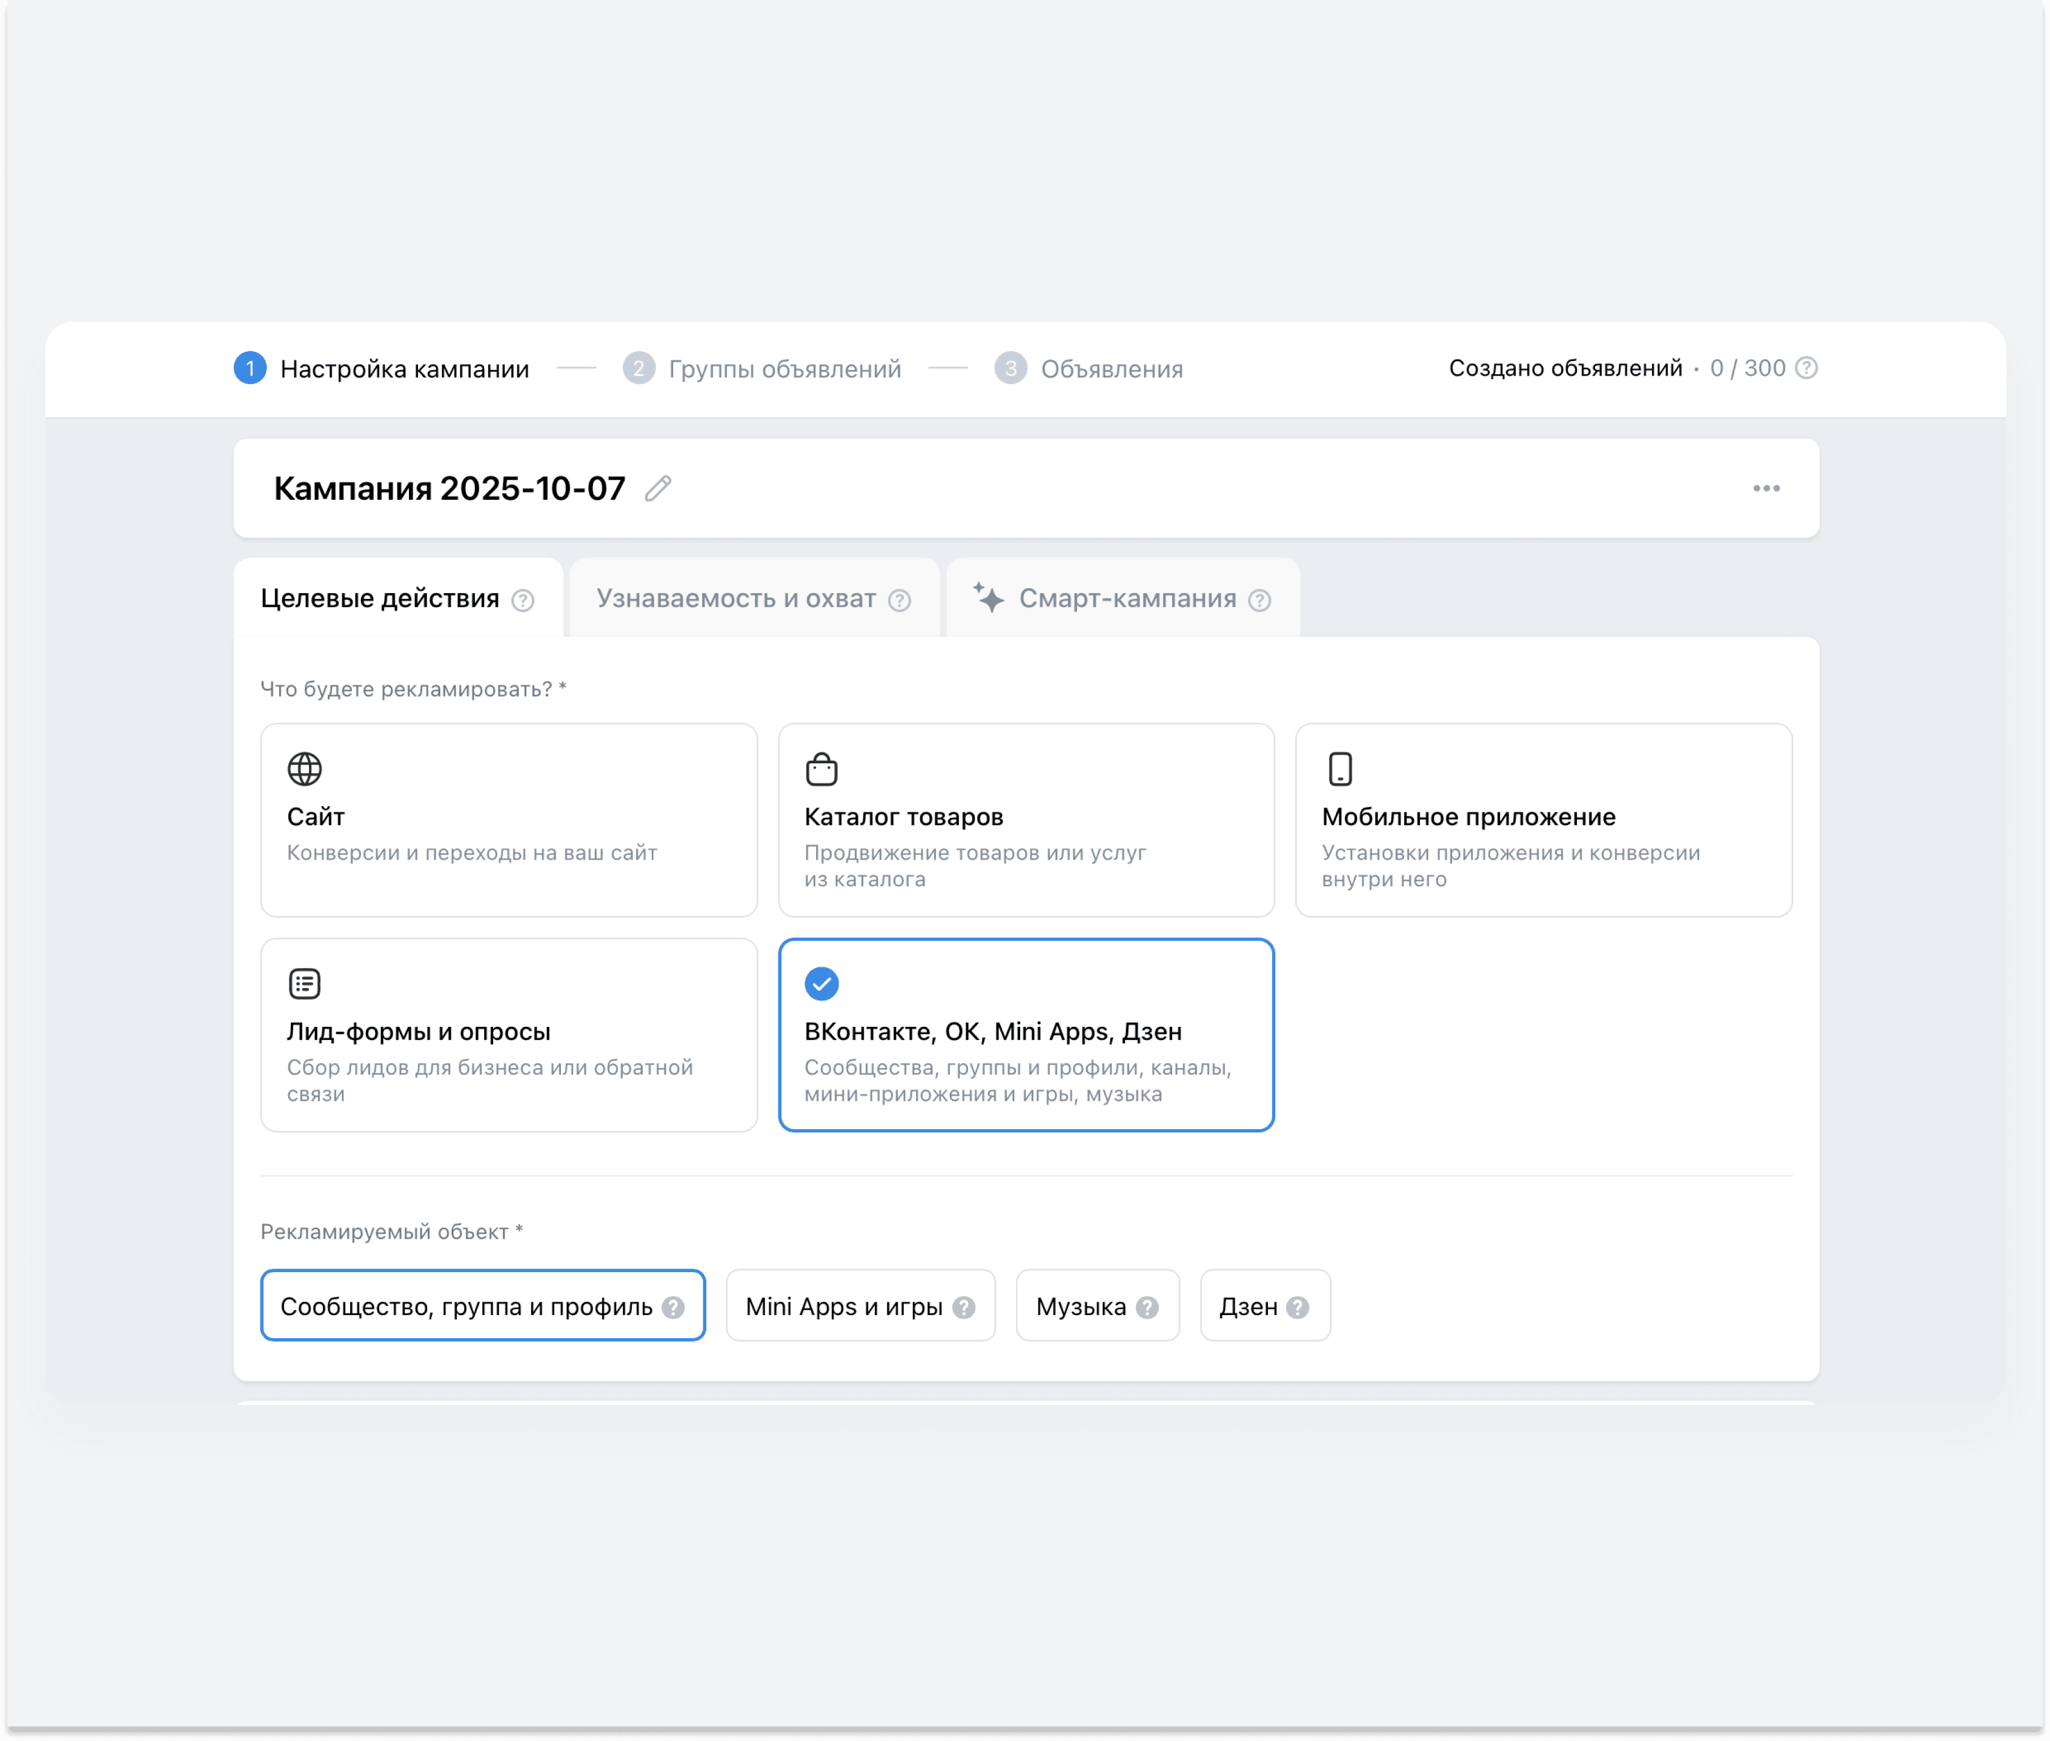2050x1741 pixels.
Task: Open the three-dots campaign options menu
Action: tap(1766, 488)
